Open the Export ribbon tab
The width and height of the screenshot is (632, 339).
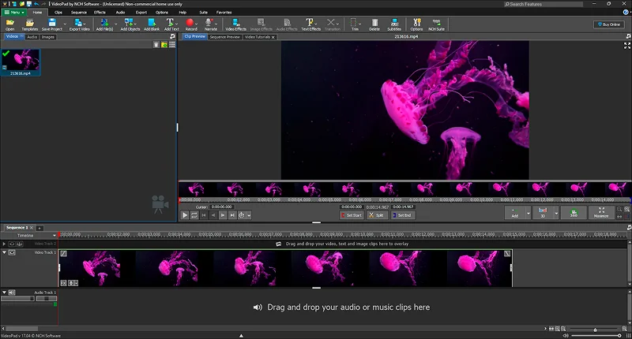click(x=141, y=13)
